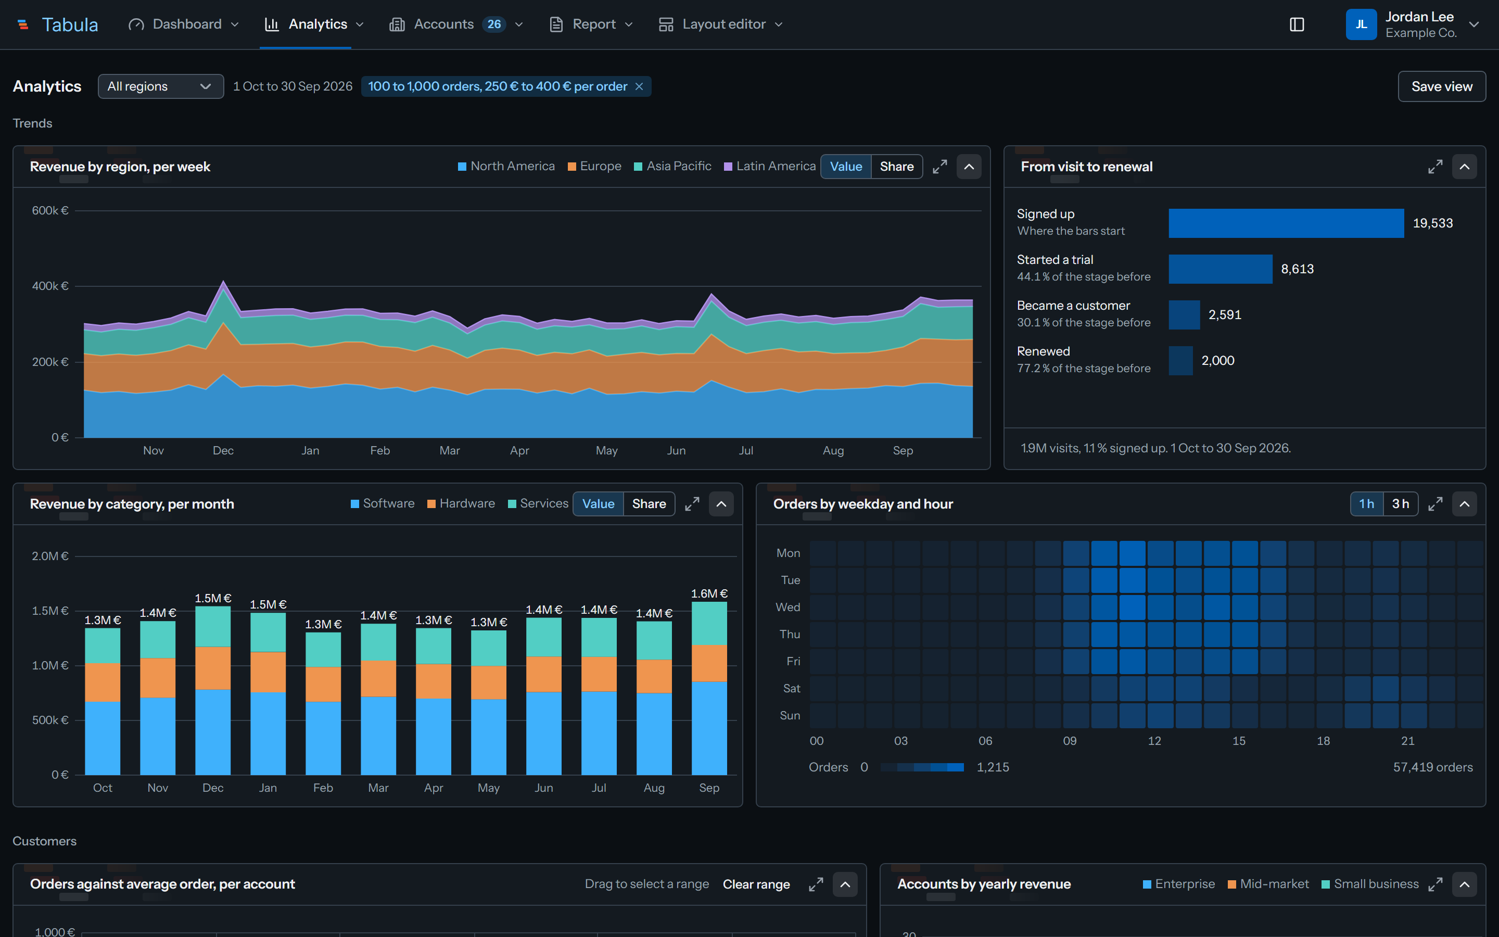
Task: Expand Accounts by yearly revenue chart fullscreen
Action: pyautogui.click(x=1435, y=884)
